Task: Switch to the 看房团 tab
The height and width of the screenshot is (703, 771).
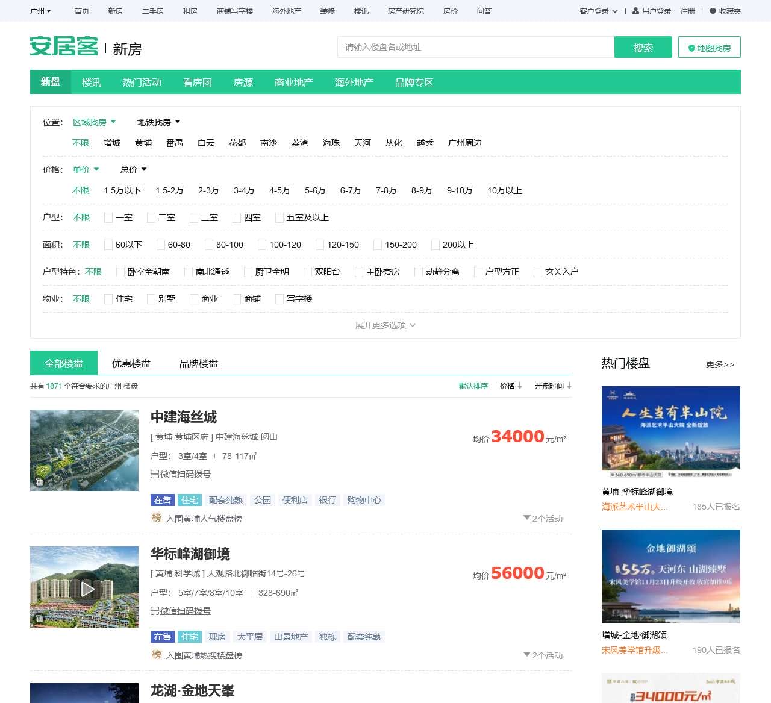Action: click(198, 82)
